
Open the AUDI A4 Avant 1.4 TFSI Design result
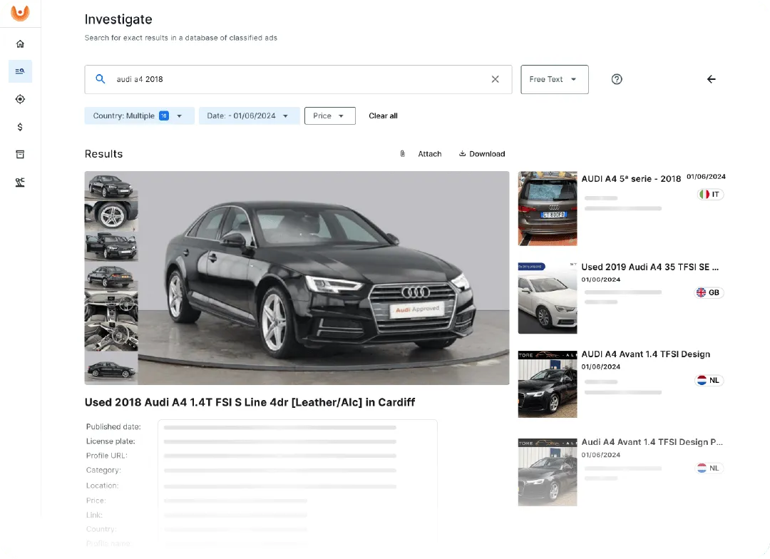pos(646,354)
